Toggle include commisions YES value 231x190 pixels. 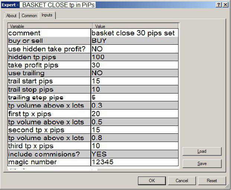click(x=134, y=154)
